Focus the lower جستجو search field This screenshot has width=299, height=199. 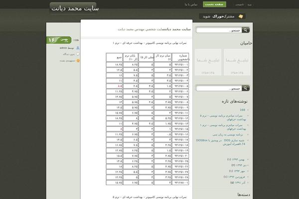click(219, 89)
